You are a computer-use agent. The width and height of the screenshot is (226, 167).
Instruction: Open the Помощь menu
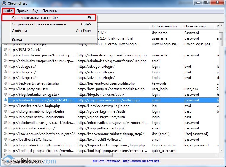pyautogui.click(x=49, y=11)
